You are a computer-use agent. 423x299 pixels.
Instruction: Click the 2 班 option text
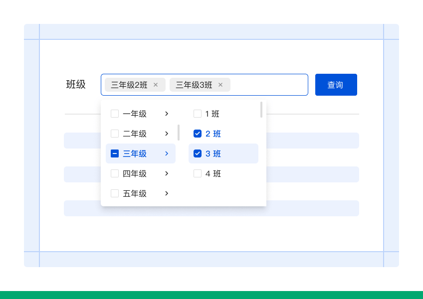[213, 134]
